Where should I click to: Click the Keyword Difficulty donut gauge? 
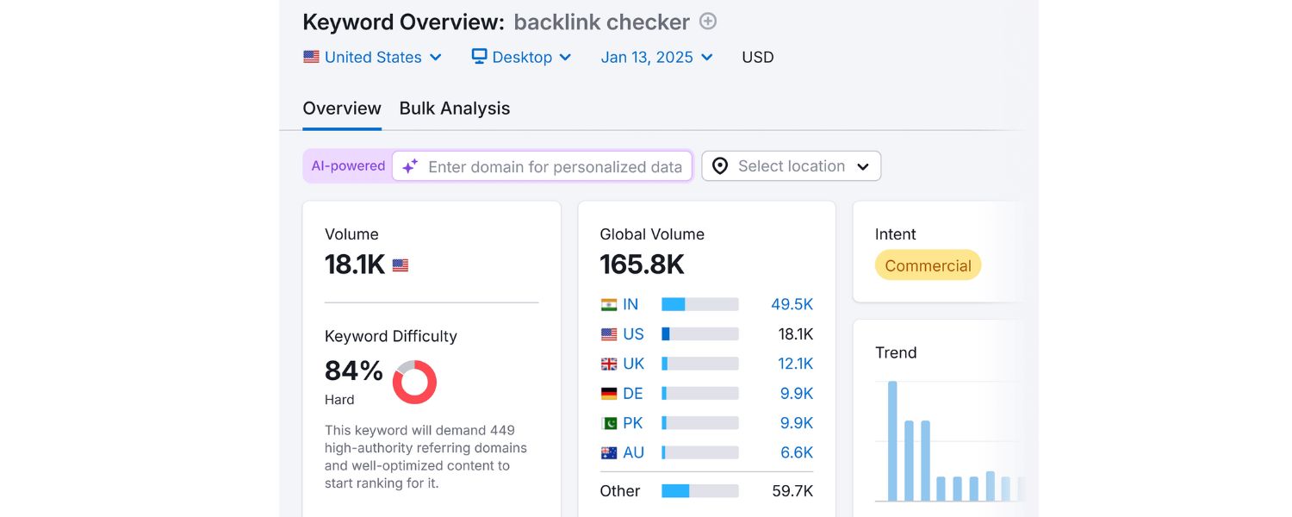click(414, 382)
